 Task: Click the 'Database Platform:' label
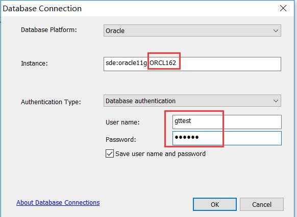[x=49, y=30]
